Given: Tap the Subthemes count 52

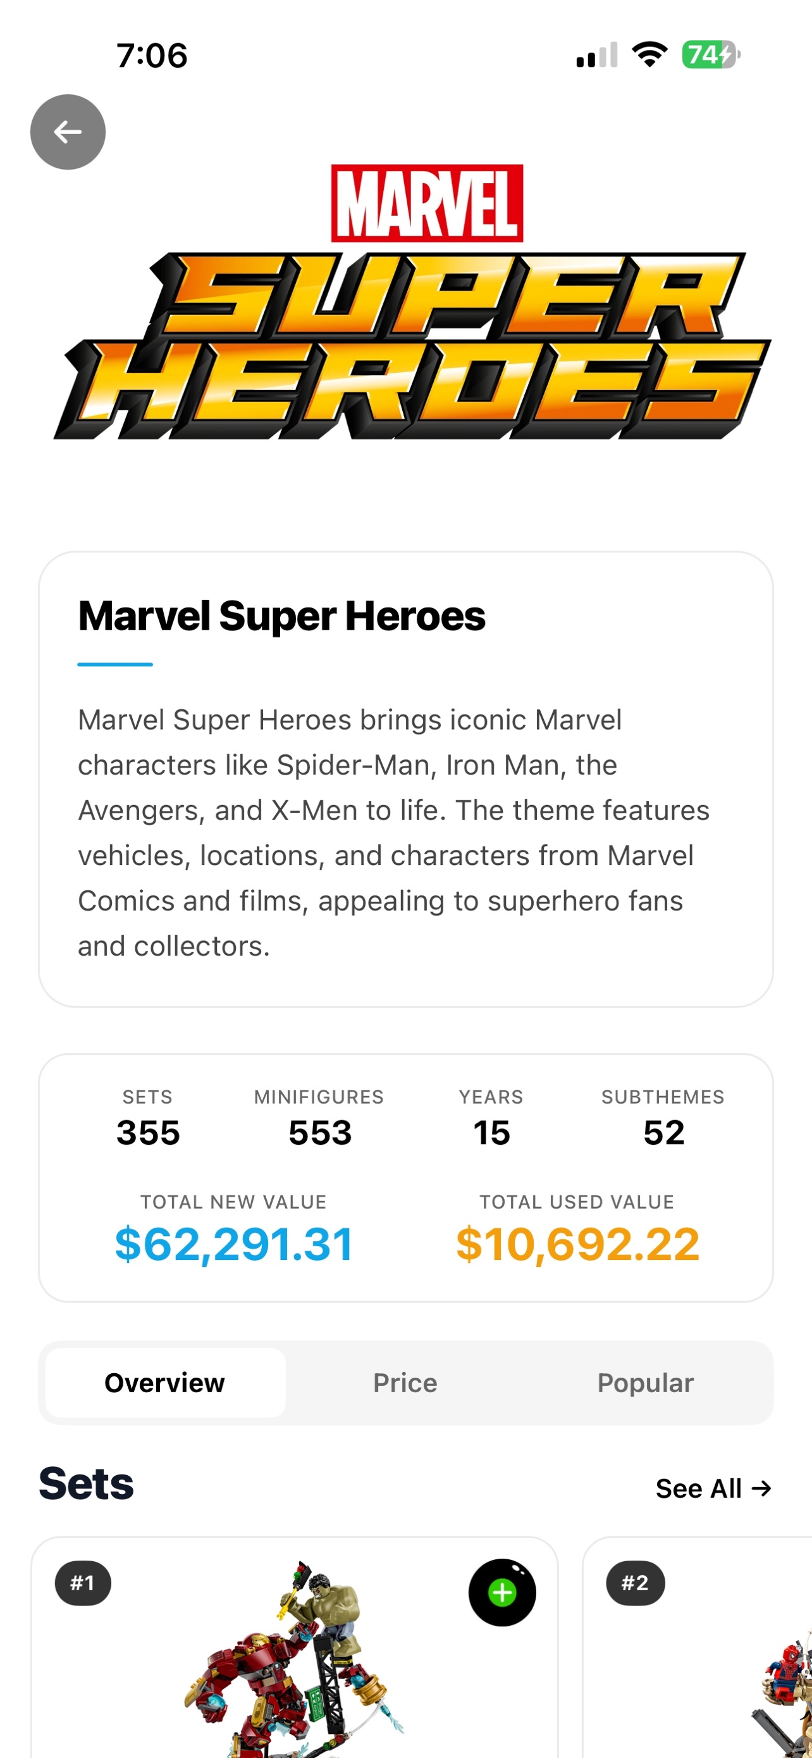Looking at the screenshot, I should [x=663, y=1133].
